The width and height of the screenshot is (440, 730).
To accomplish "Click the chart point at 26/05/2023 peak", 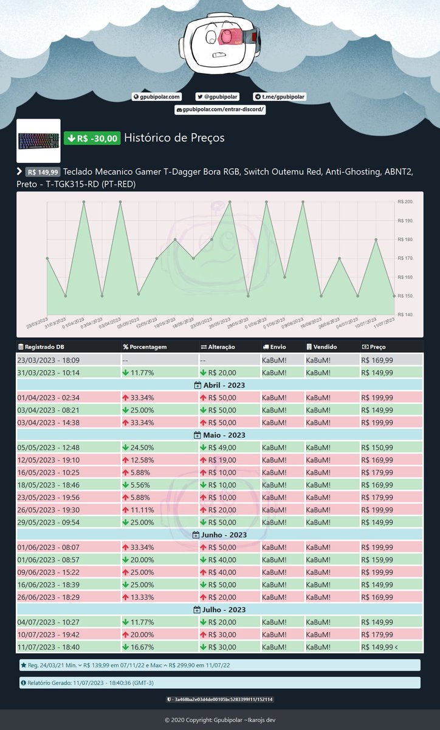I will [x=230, y=201].
